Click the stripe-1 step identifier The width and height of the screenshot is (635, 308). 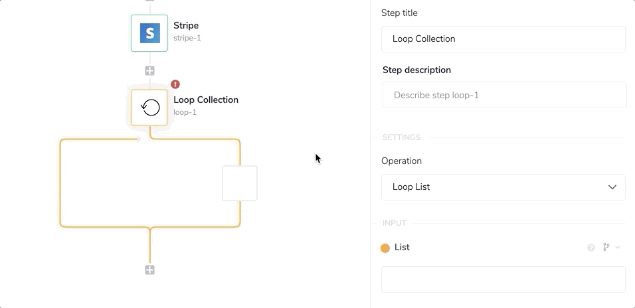187,38
